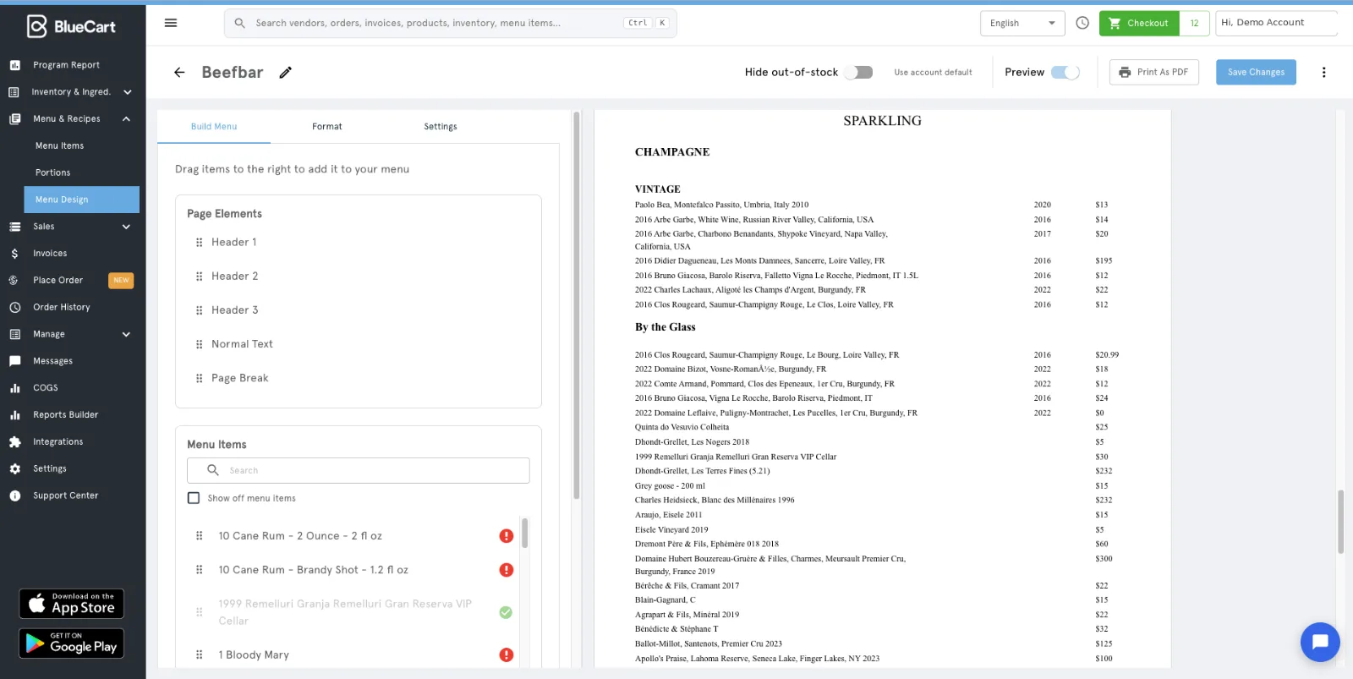Expand Inventory & Ingred. section
1353x679 pixels.
point(128,92)
